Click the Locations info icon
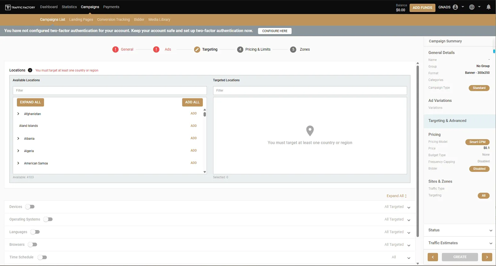Viewport: 496px width, 266px height. point(30,70)
